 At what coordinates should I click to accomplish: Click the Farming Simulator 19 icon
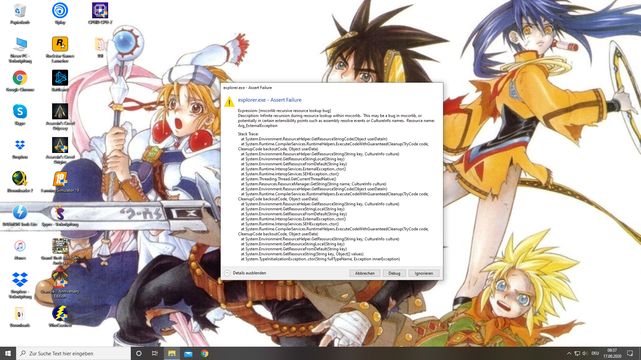coord(60,179)
